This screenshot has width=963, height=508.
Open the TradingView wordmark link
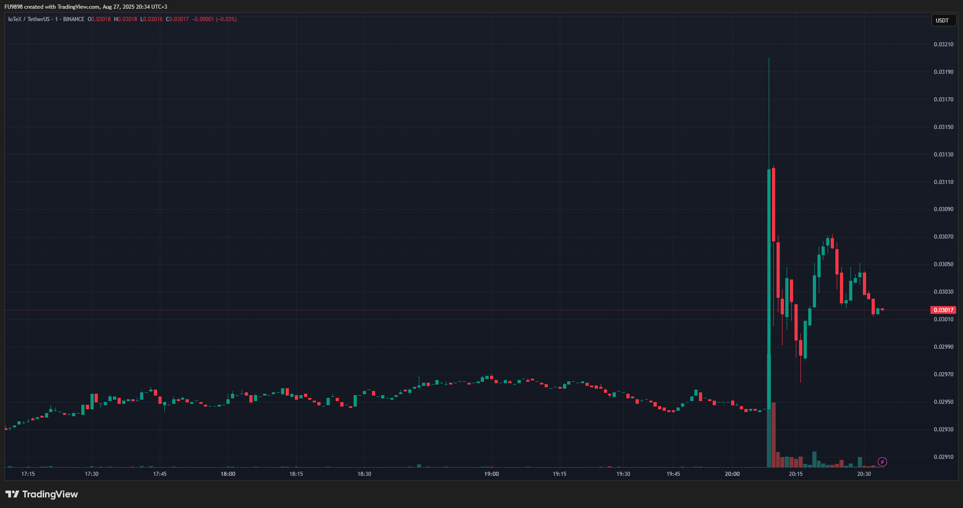pyautogui.click(x=50, y=494)
